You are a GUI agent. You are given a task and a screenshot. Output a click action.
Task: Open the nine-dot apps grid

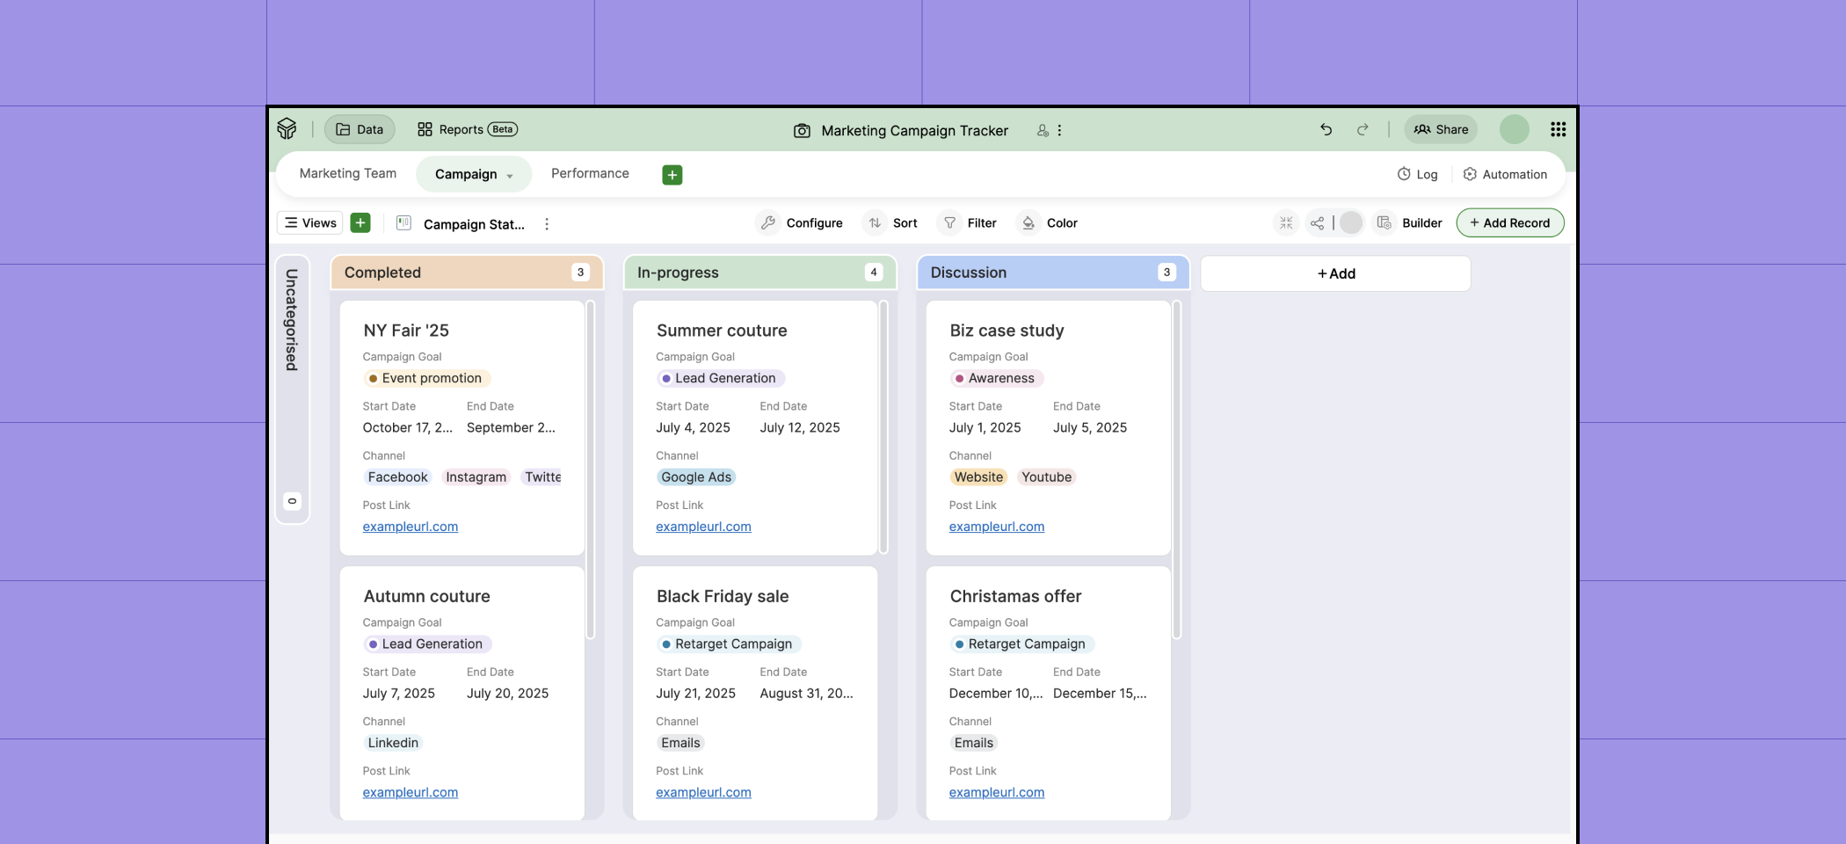(1558, 129)
